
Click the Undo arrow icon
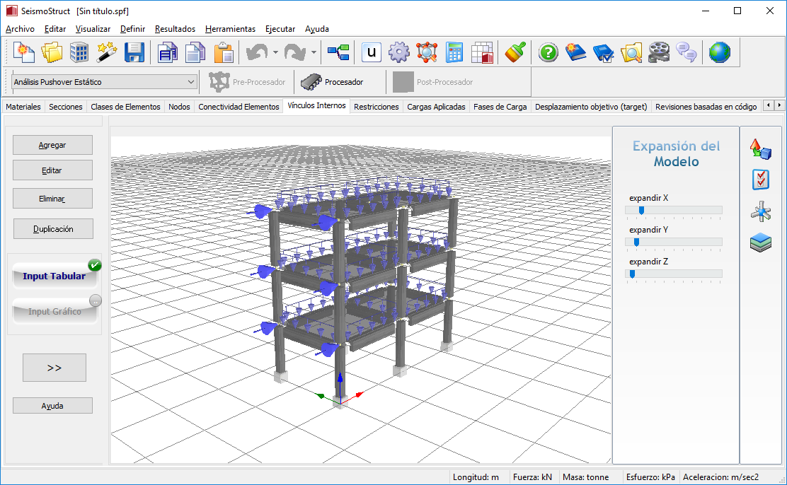click(256, 52)
